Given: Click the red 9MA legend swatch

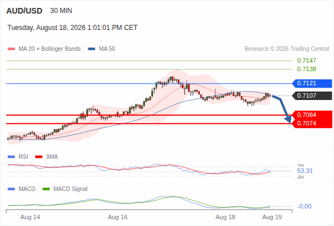Looking at the screenshot, I should coord(38,157).
